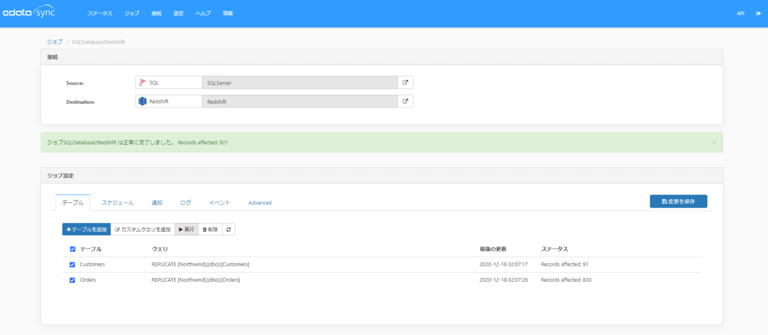
Task: Click the refresh tables icon button
Action: pyautogui.click(x=228, y=229)
